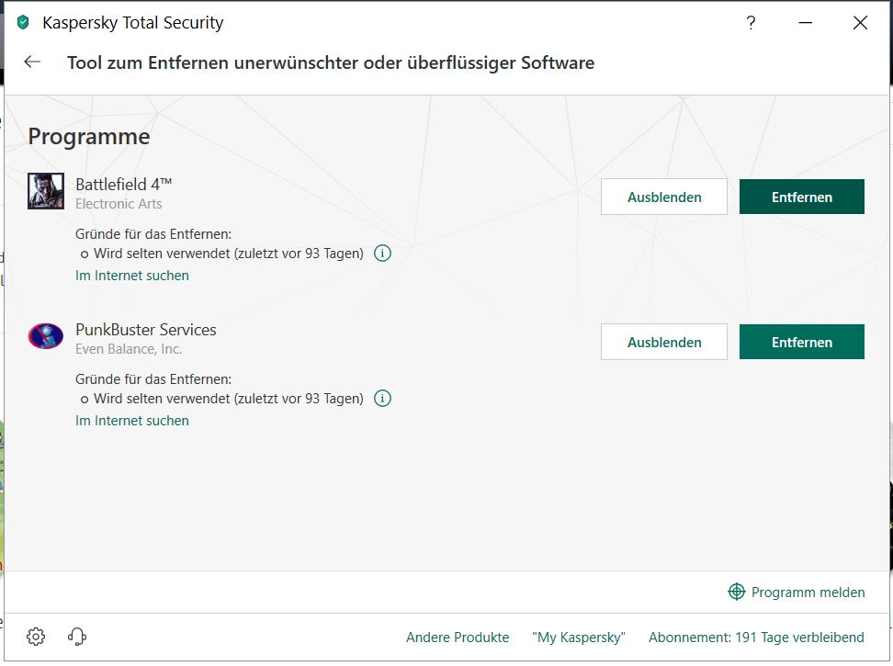Click 'Gründe für das Entfernen' under Battlefield 4
The height and width of the screenshot is (666, 893).
153,234
